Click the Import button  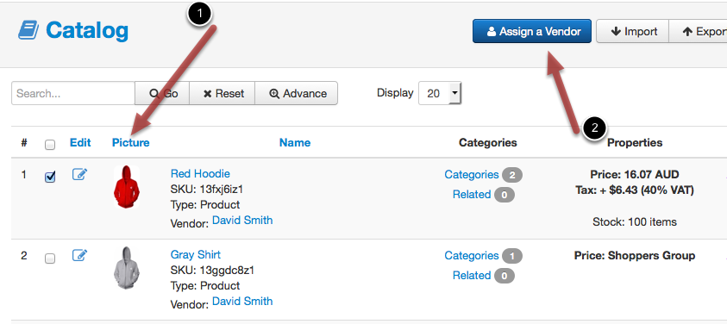632,32
